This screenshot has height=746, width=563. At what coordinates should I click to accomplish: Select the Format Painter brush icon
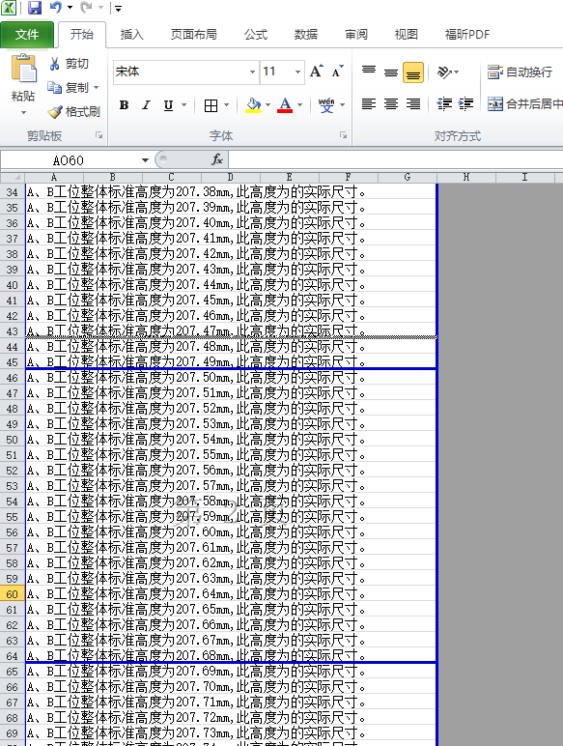pos(55,112)
